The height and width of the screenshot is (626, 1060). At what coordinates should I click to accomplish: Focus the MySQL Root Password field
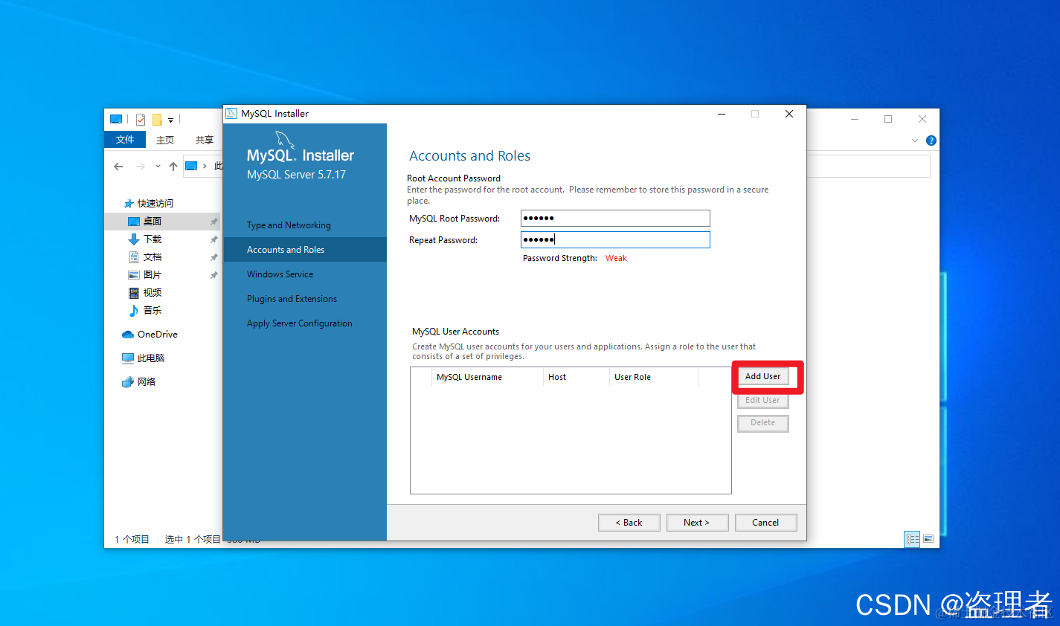point(615,218)
